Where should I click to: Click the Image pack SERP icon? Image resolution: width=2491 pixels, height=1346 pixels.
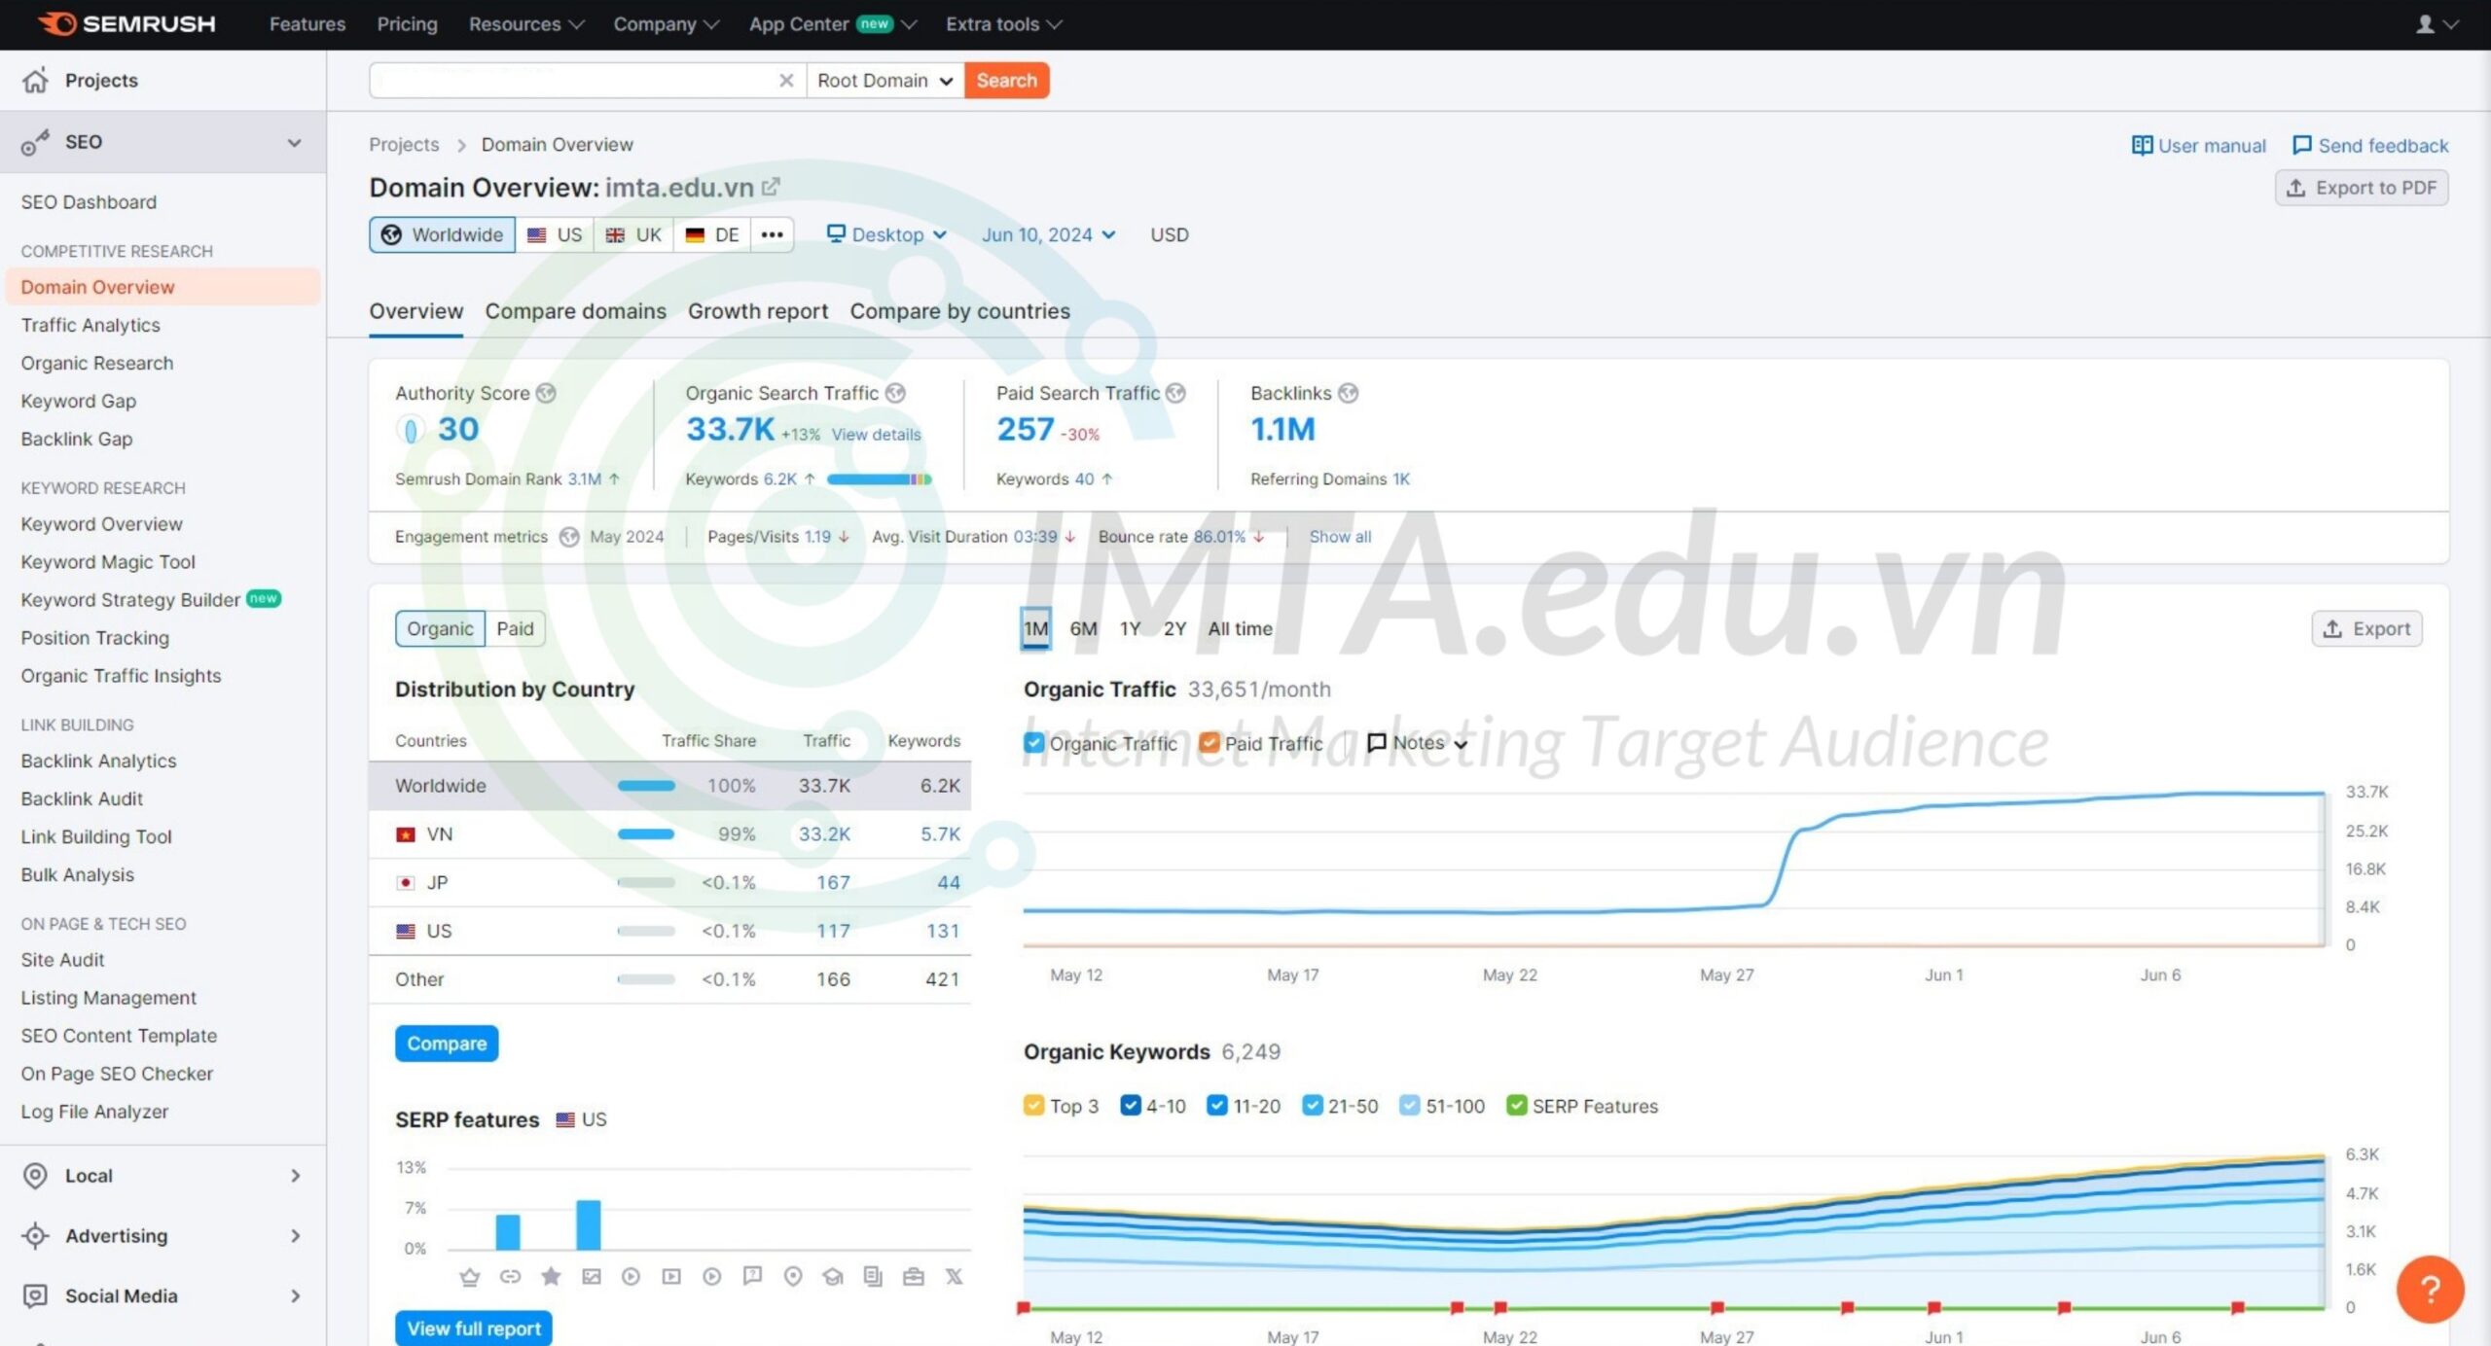(591, 1276)
